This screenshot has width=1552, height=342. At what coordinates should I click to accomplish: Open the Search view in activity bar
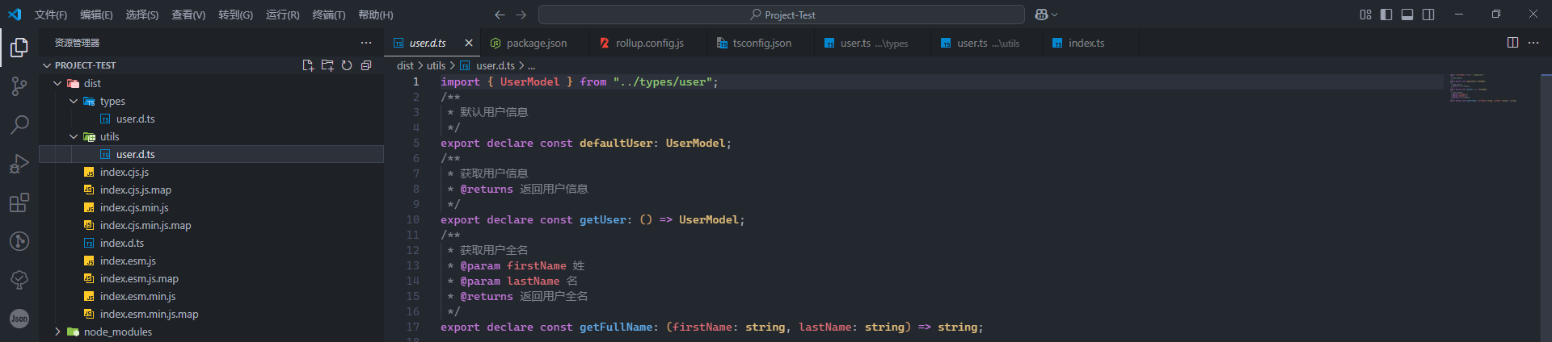19,124
